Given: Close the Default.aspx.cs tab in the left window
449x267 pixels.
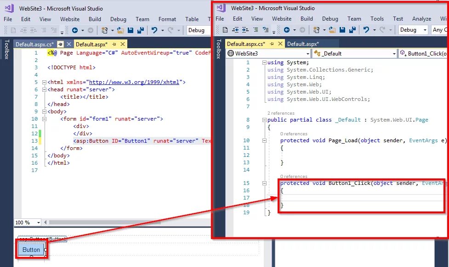Looking at the screenshot, I should click(x=69, y=44).
